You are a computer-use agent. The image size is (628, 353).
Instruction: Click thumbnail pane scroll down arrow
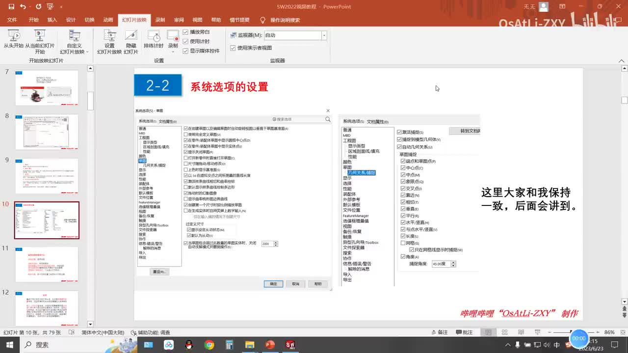90,324
